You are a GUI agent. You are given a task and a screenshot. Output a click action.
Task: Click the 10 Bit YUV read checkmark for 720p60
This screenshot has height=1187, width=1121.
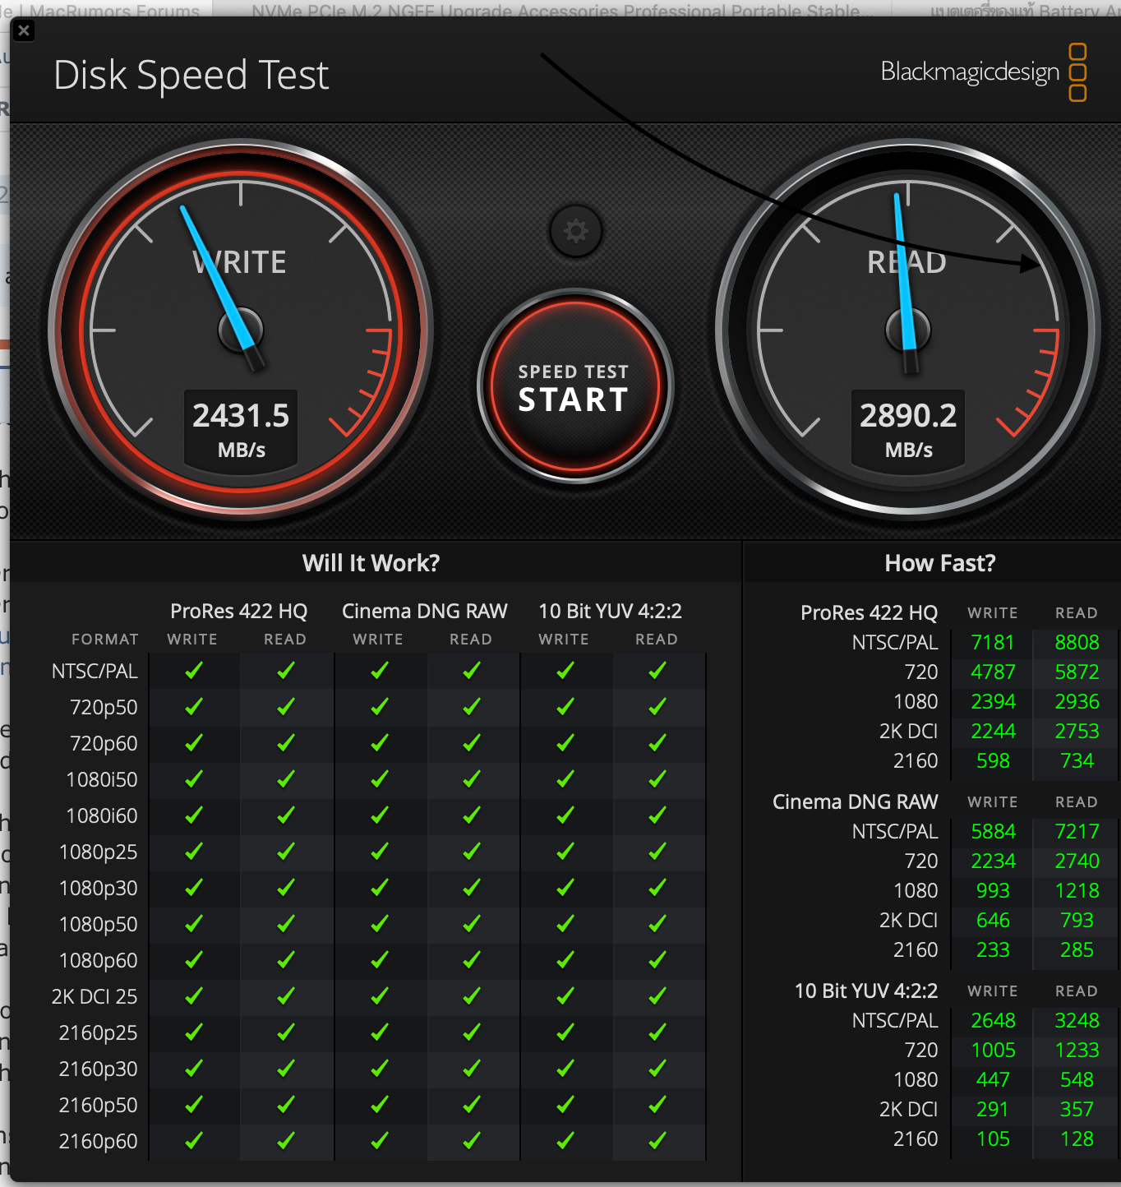tap(657, 743)
